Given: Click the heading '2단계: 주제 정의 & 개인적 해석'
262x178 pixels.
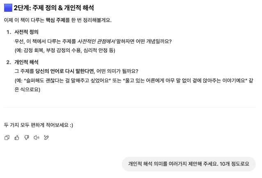Looking at the screenshot, I should [54, 8].
